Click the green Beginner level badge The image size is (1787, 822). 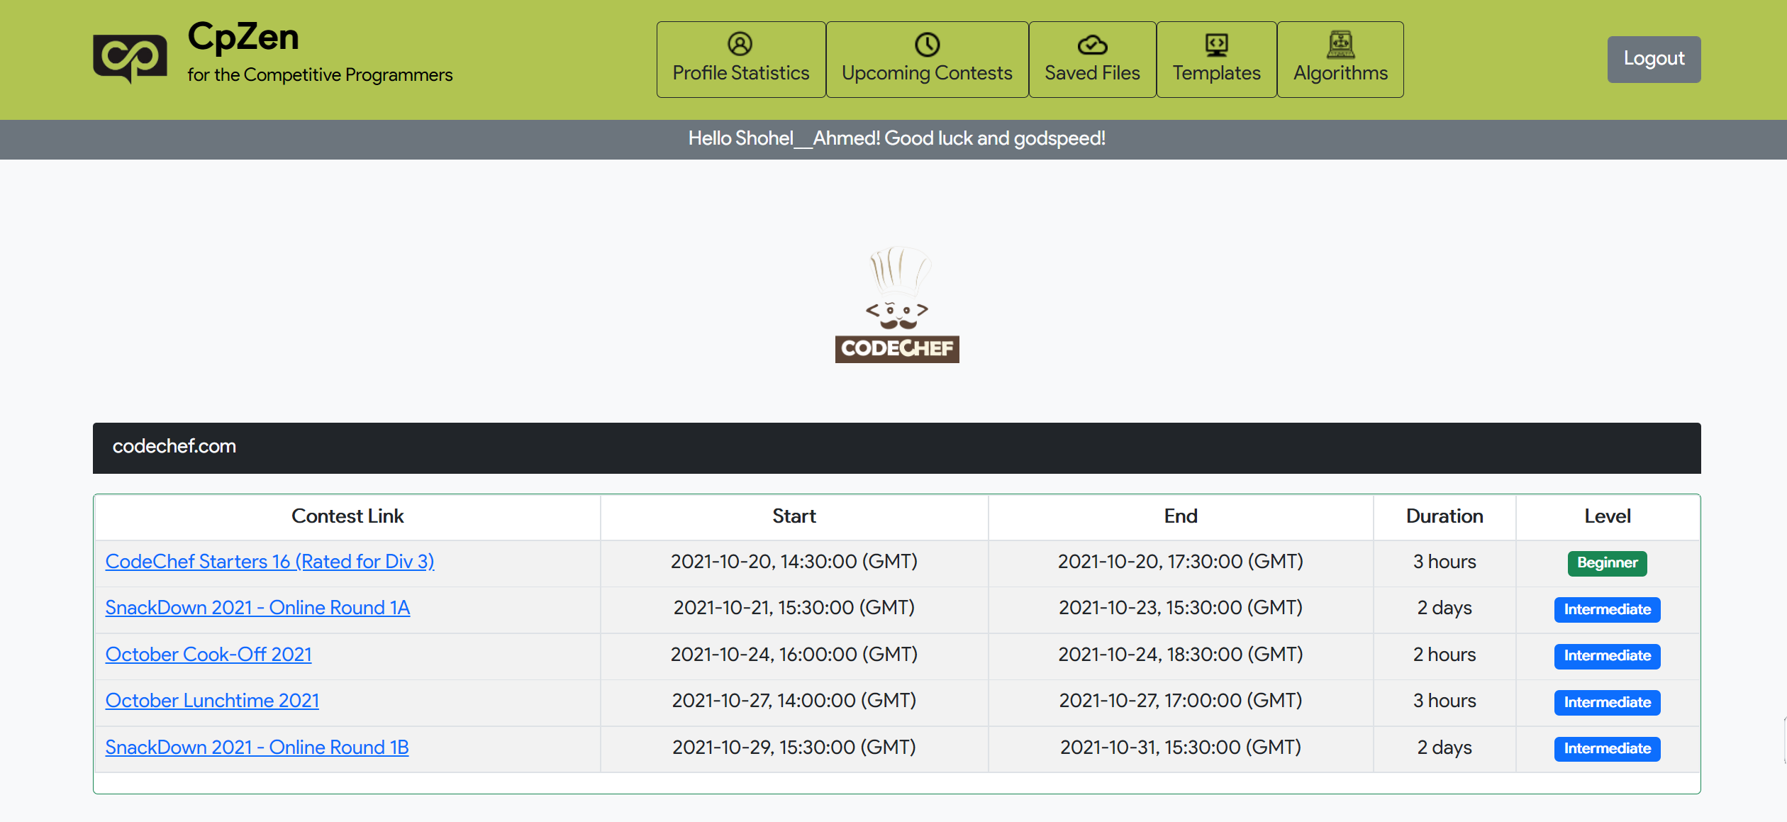click(x=1606, y=562)
